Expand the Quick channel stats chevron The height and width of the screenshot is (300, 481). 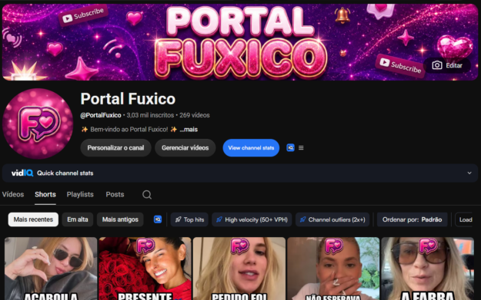pyautogui.click(x=469, y=173)
